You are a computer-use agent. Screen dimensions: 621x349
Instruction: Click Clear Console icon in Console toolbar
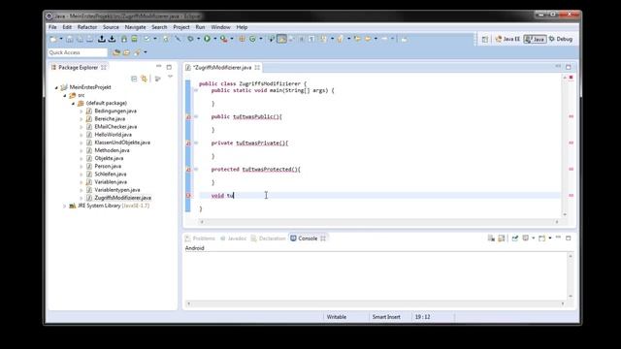tap(491, 238)
